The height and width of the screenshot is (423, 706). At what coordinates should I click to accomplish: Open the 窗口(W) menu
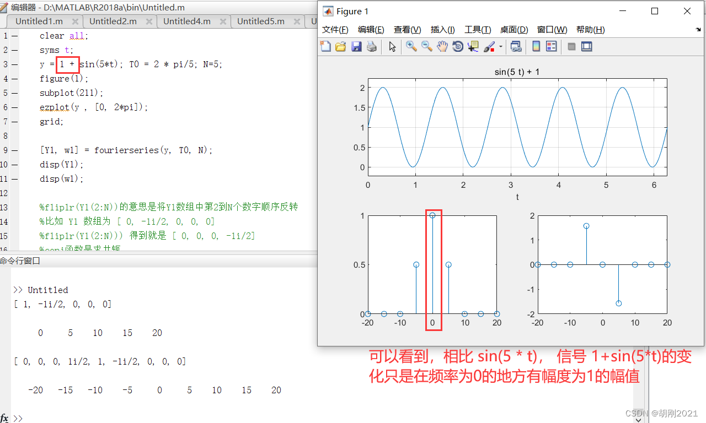(x=552, y=30)
